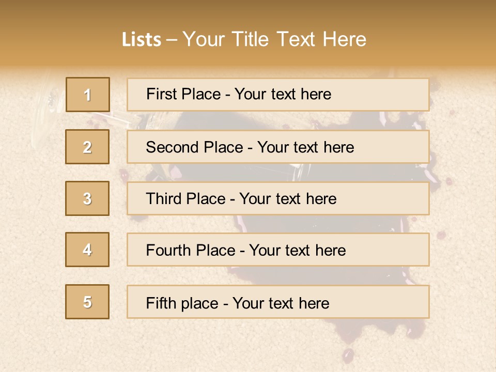The height and width of the screenshot is (372, 496).
Task: Select the number 4 box
Action: coord(87,250)
